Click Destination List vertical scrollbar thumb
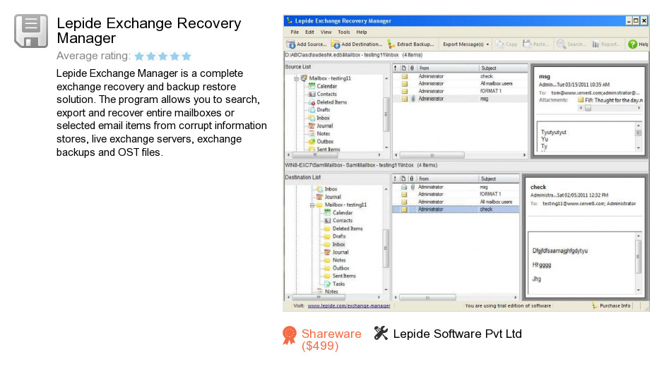This screenshot has height=371, width=664. click(386, 248)
